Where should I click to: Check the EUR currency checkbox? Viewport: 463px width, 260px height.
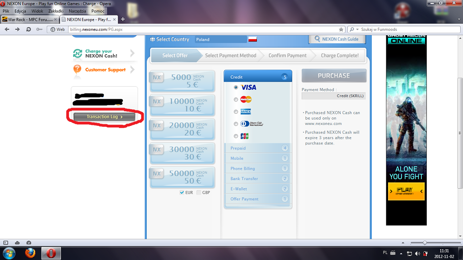tap(182, 192)
